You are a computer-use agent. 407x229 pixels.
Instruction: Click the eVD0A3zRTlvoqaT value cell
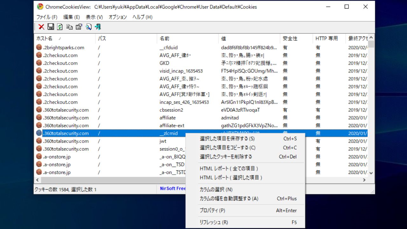[x=240, y=110]
